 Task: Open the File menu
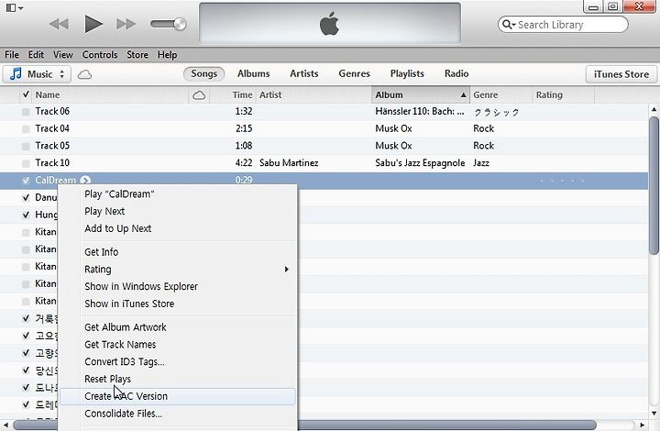click(x=12, y=55)
